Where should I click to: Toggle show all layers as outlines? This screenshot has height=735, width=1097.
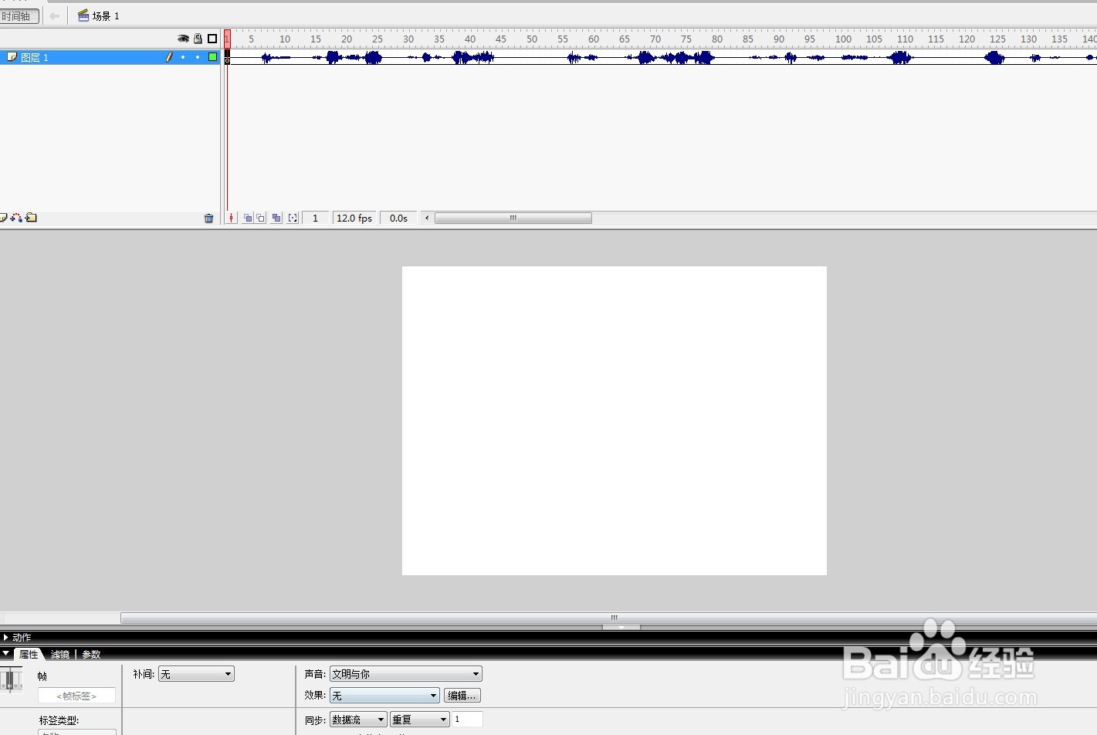tap(212, 39)
